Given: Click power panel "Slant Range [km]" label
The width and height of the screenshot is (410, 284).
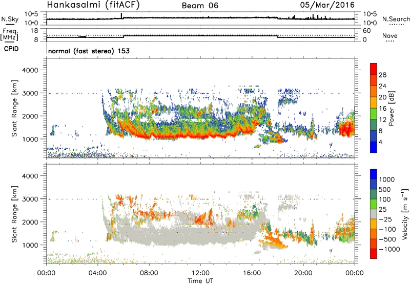Looking at the screenshot, I should tap(14, 108).
